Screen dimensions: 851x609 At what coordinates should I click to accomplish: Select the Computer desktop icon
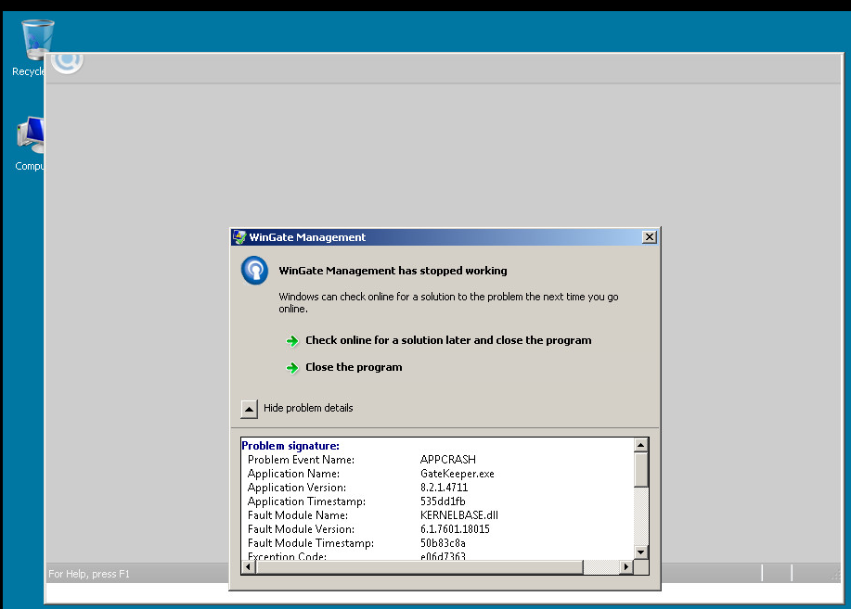coord(31,135)
